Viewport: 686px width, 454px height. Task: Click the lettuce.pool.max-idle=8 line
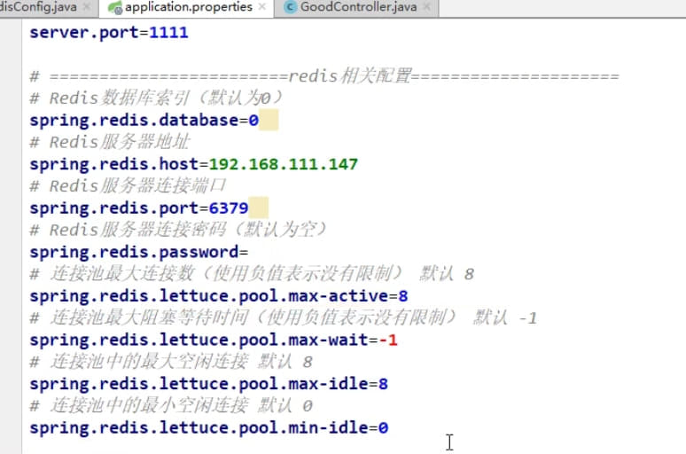[x=208, y=384]
